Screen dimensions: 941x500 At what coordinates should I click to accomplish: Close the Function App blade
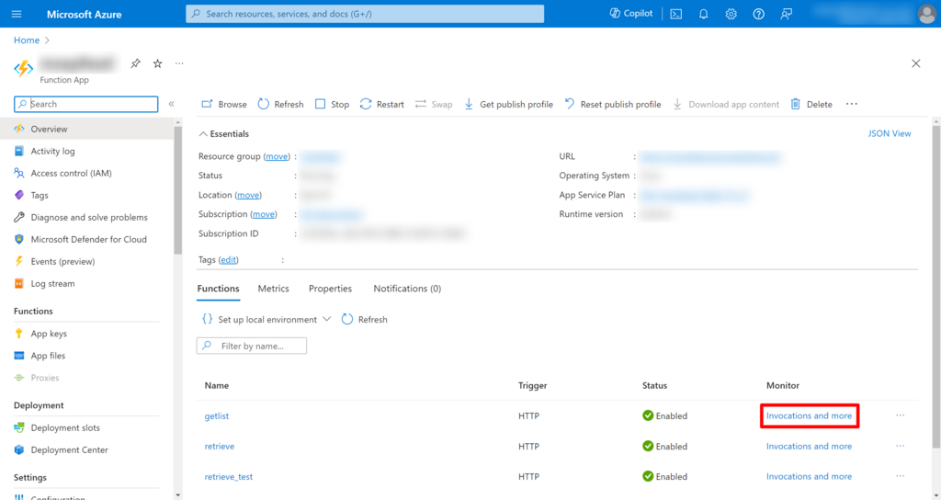916,63
